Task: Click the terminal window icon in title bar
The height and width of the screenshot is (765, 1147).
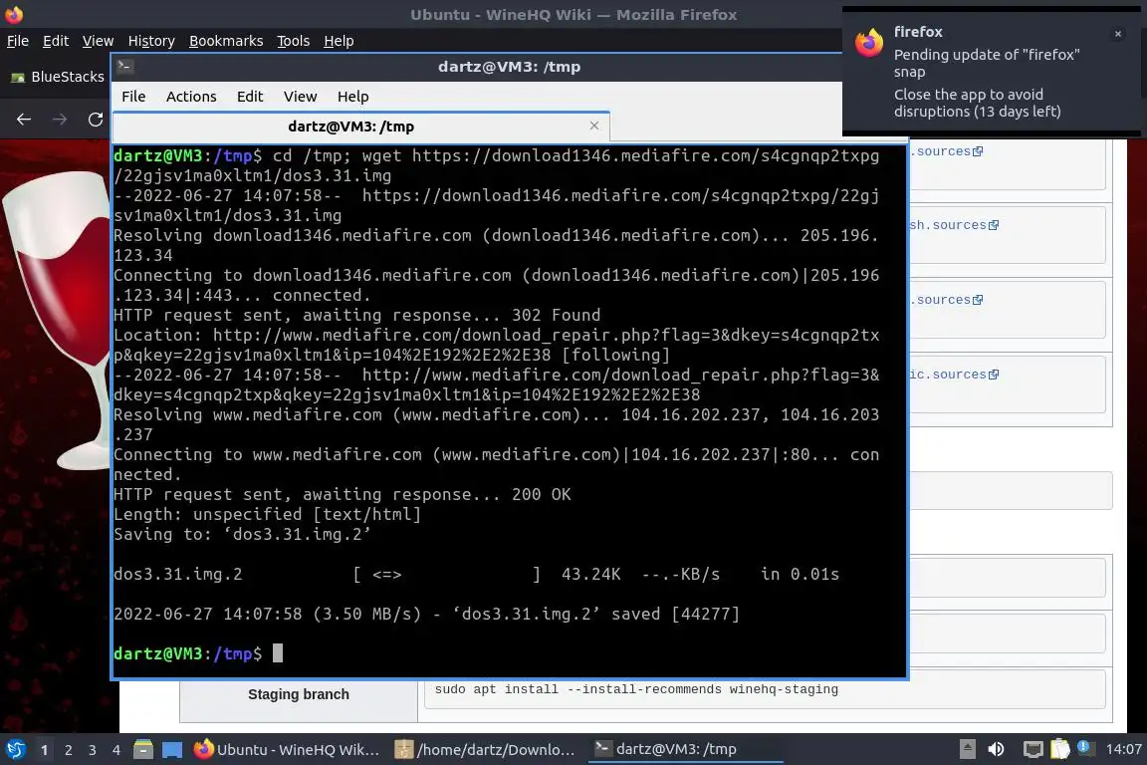Action: [124, 66]
